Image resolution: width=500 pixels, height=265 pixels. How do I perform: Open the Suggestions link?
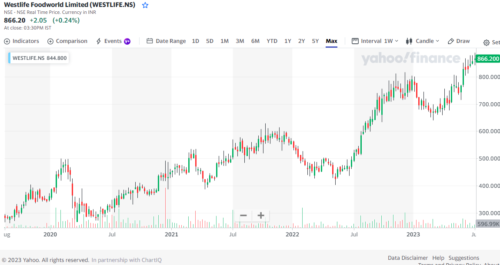click(x=463, y=258)
